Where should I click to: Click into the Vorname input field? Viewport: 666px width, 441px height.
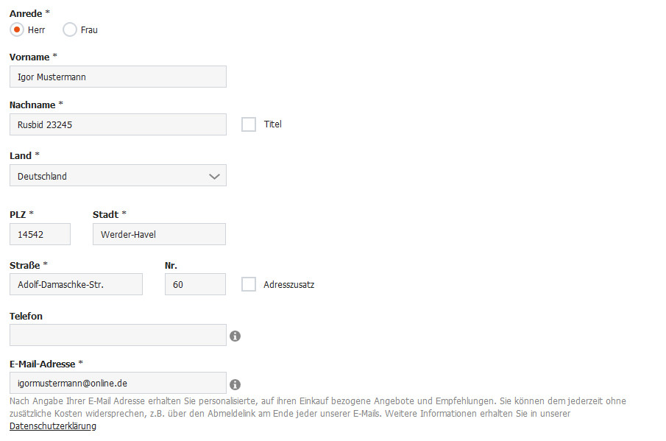(118, 77)
